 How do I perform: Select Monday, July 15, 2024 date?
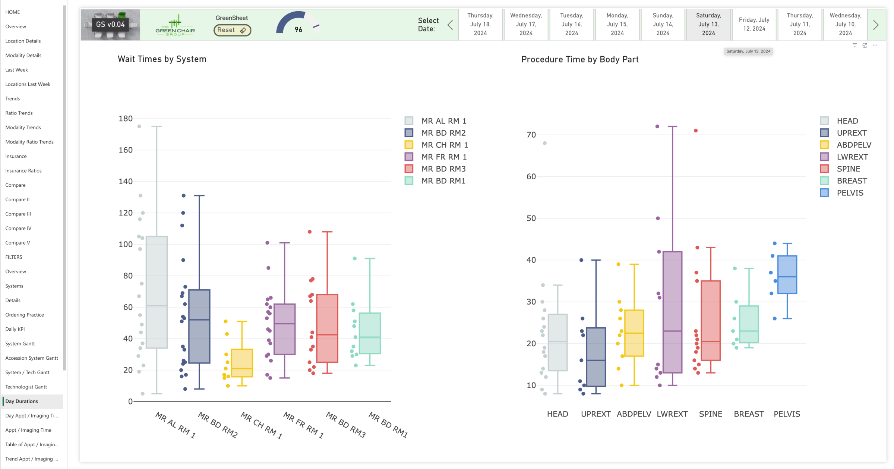tap(617, 24)
